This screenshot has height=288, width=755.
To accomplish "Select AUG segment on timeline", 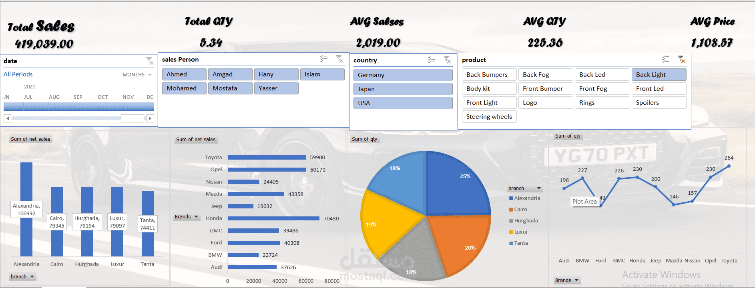I will (60, 106).
